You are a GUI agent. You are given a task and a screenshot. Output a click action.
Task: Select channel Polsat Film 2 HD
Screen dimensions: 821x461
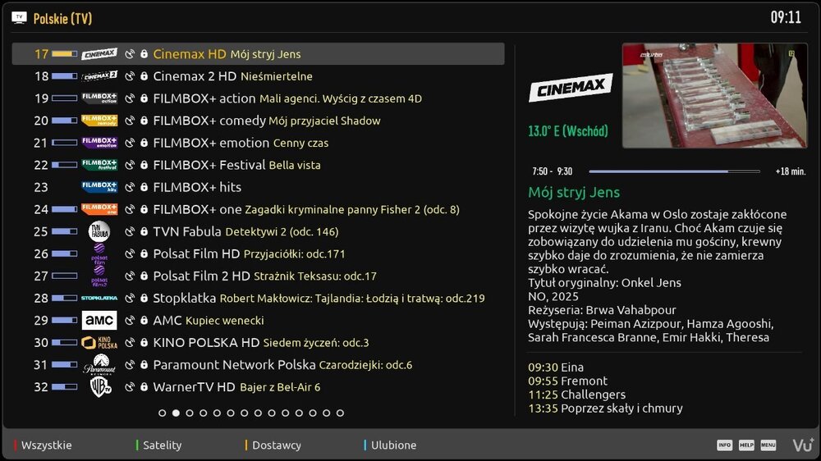[x=258, y=276]
